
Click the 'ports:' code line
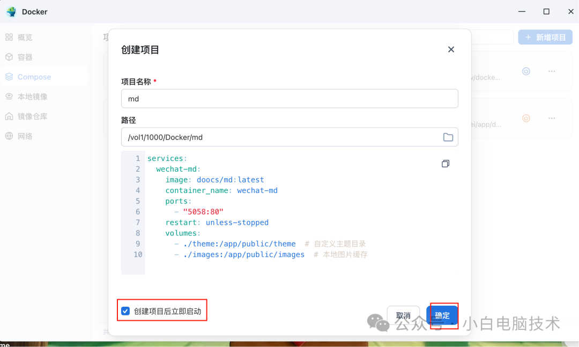pos(179,201)
